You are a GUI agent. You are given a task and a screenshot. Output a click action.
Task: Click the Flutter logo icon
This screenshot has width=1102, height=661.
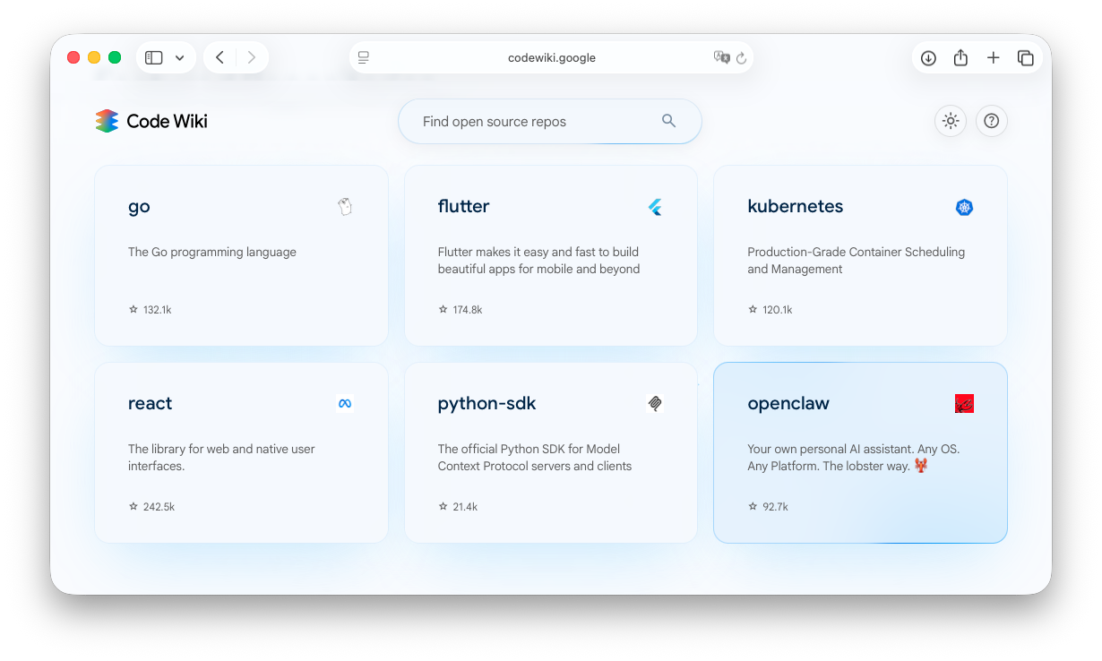point(655,207)
